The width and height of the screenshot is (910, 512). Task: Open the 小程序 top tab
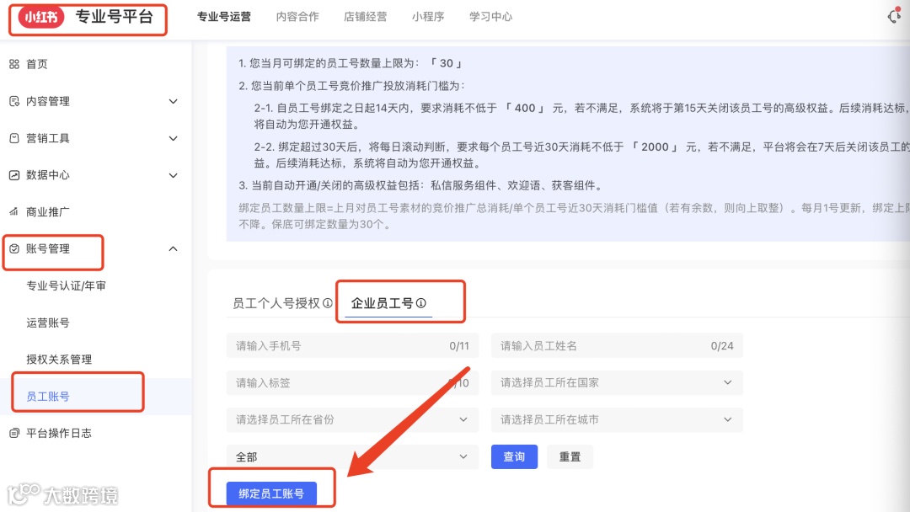coord(428,17)
